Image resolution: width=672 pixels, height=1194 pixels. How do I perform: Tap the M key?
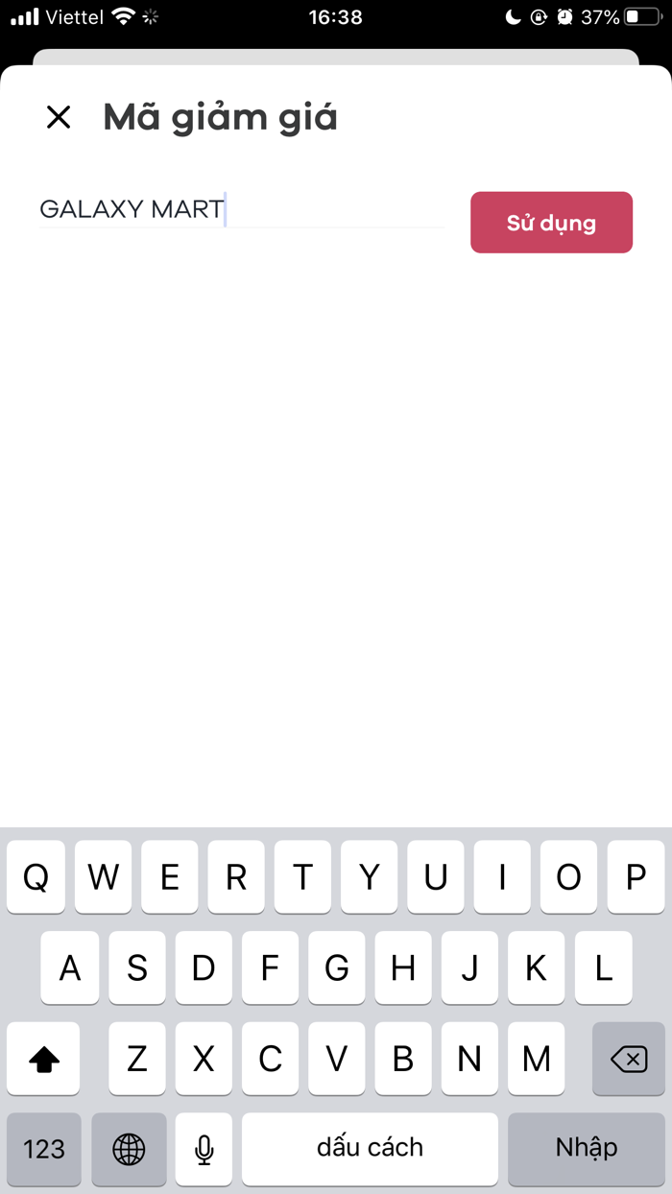pos(536,1059)
